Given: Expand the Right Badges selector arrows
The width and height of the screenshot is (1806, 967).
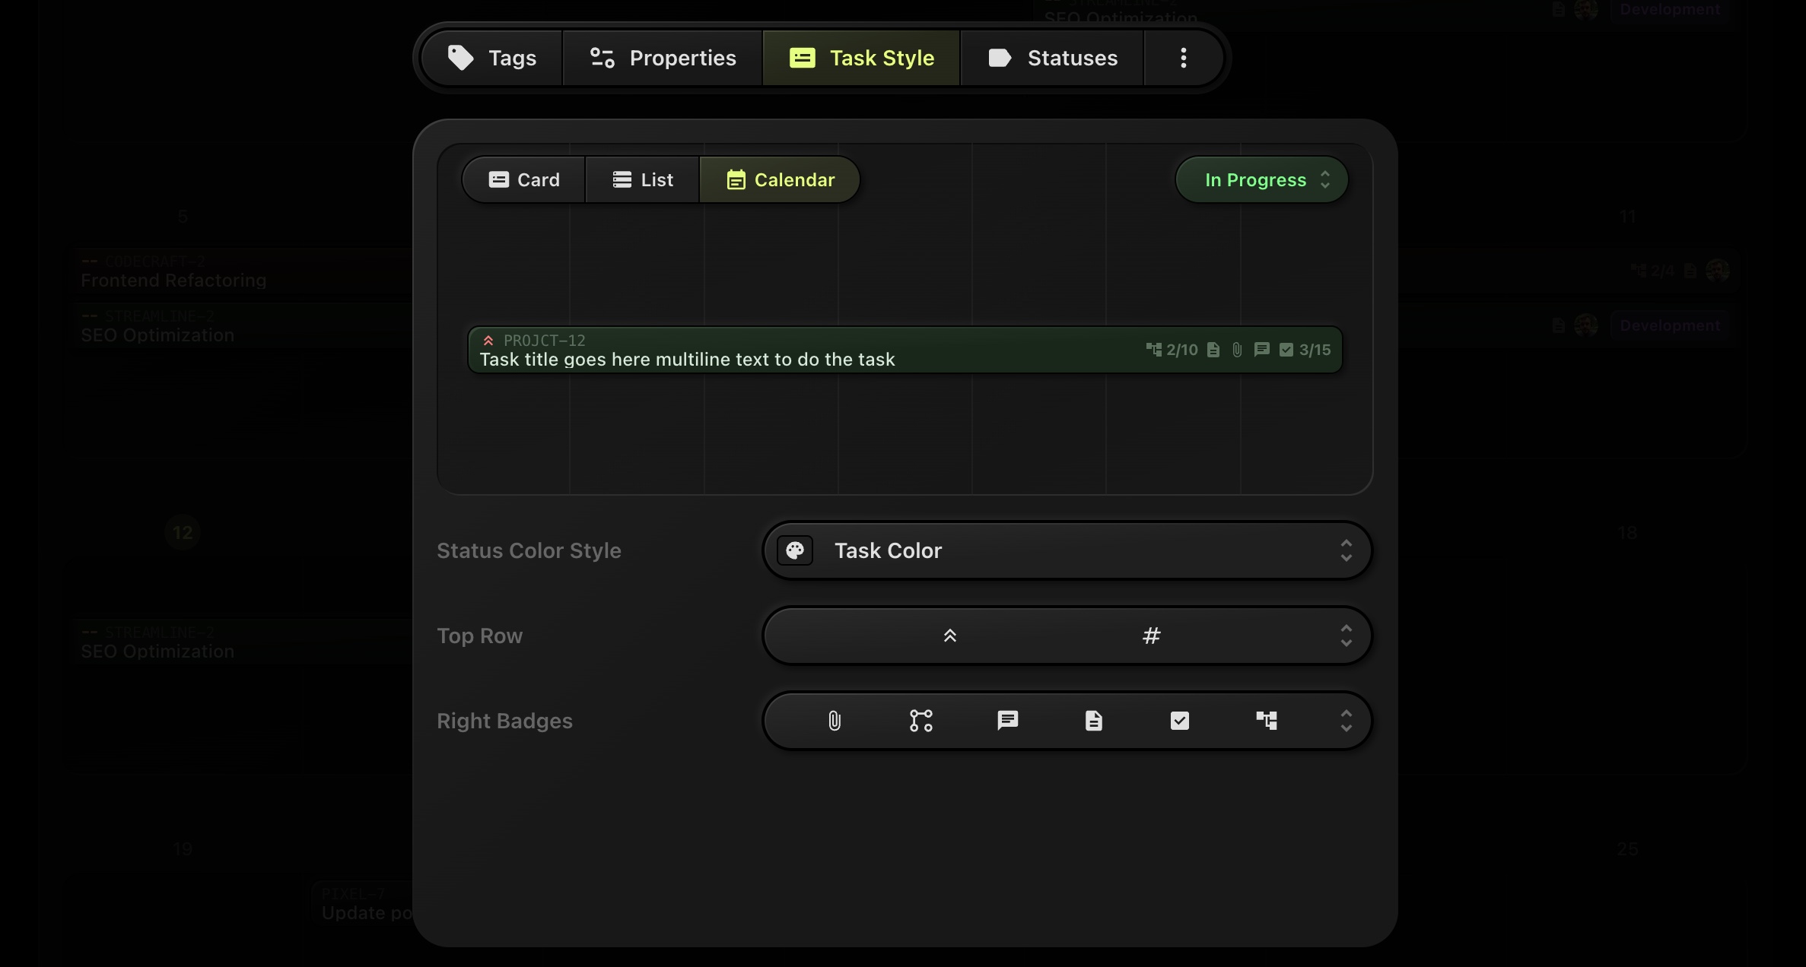Looking at the screenshot, I should pos(1346,721).
